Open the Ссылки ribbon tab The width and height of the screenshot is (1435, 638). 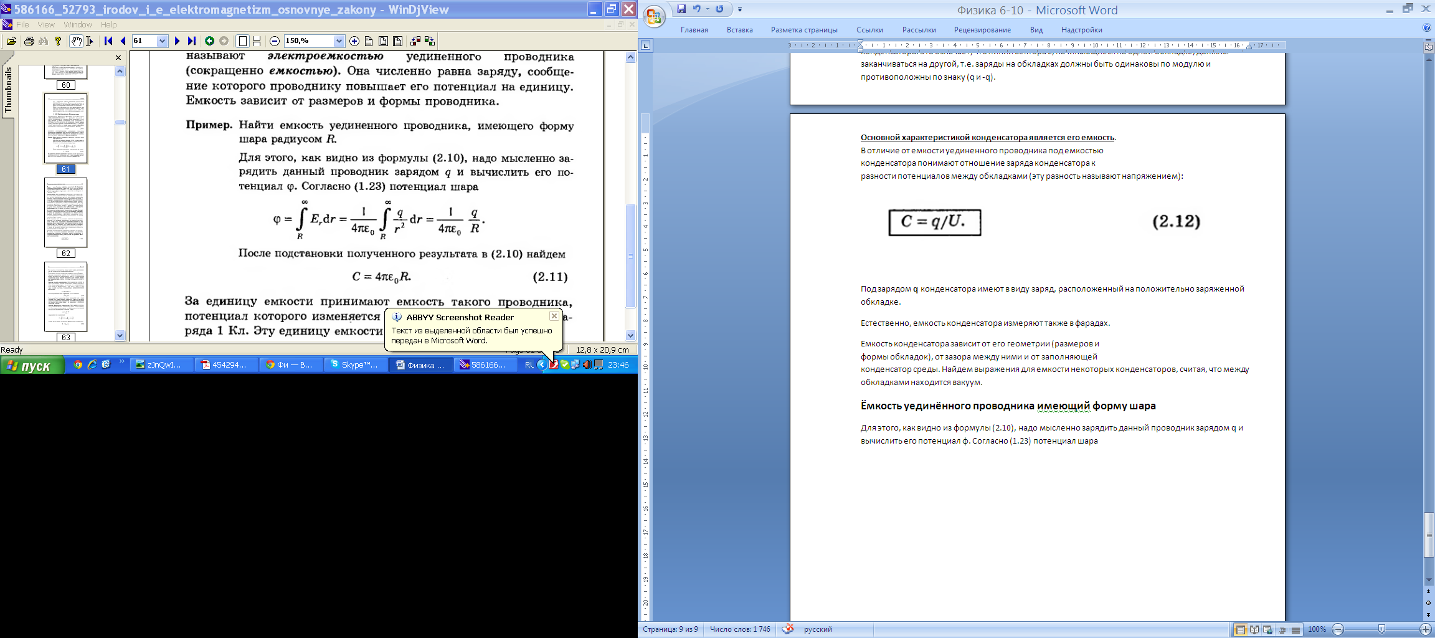click(869, 30)
